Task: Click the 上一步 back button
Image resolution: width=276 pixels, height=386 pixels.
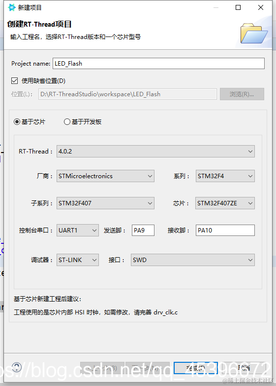Action: tap(102, 368)
